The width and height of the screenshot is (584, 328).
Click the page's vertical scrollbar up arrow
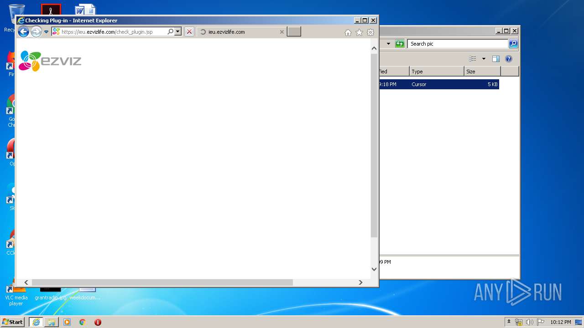[374, 48]
